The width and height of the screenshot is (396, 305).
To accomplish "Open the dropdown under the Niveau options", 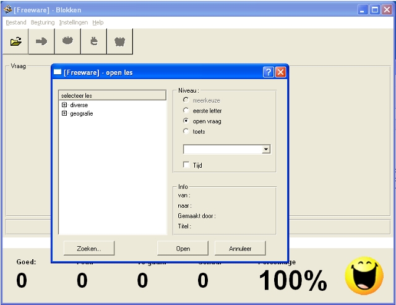I will (266, 150).
